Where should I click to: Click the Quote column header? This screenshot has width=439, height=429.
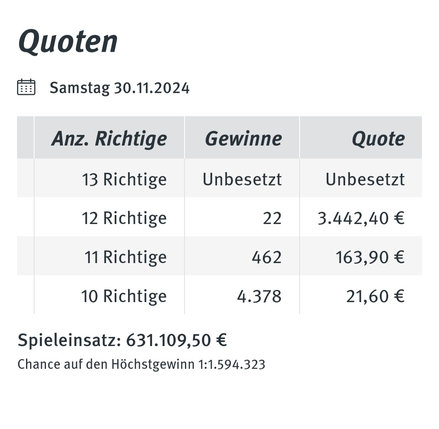point(378,139)
